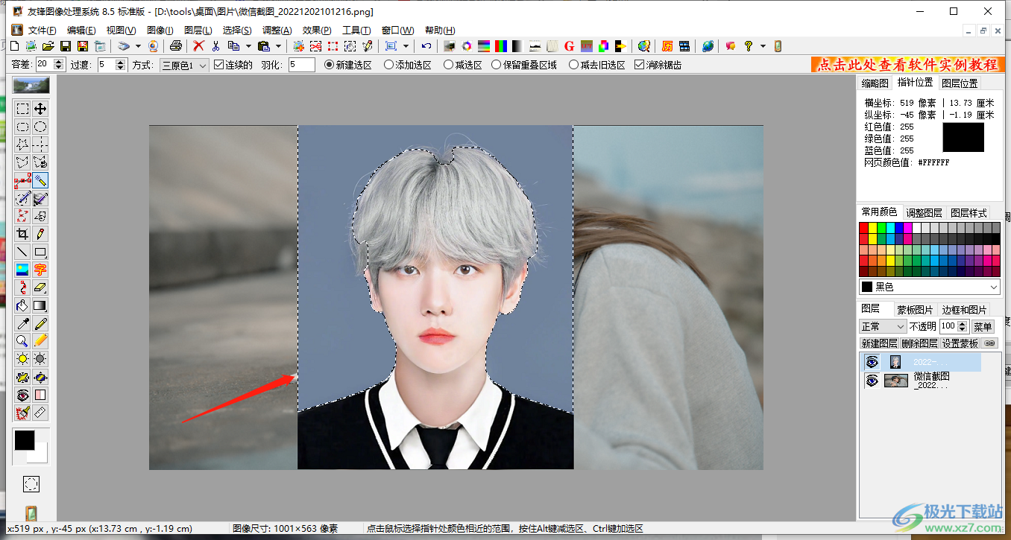Increase the 不透明 opacity spinner
The height and width of the screenshot is (540, 1011).
click(x=963, y=323)
